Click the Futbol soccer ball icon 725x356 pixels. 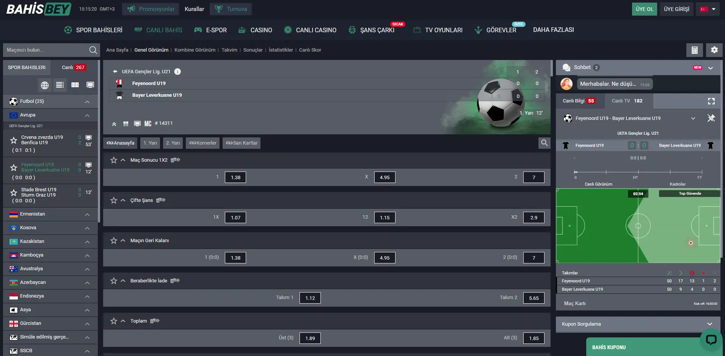click(x=13, y=101)
